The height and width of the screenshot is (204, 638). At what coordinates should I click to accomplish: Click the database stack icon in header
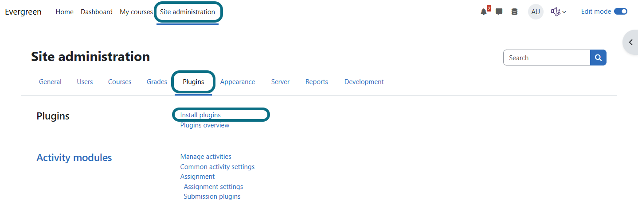coord(514,12)
